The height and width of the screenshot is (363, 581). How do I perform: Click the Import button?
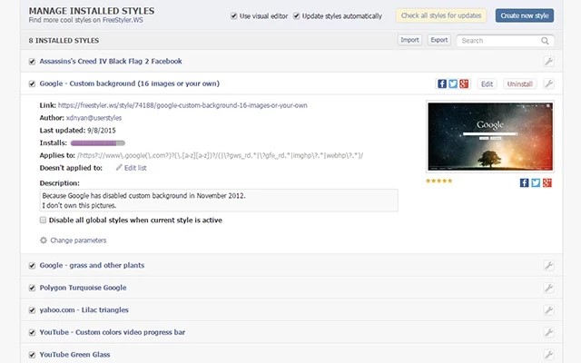tap(409, 40)
